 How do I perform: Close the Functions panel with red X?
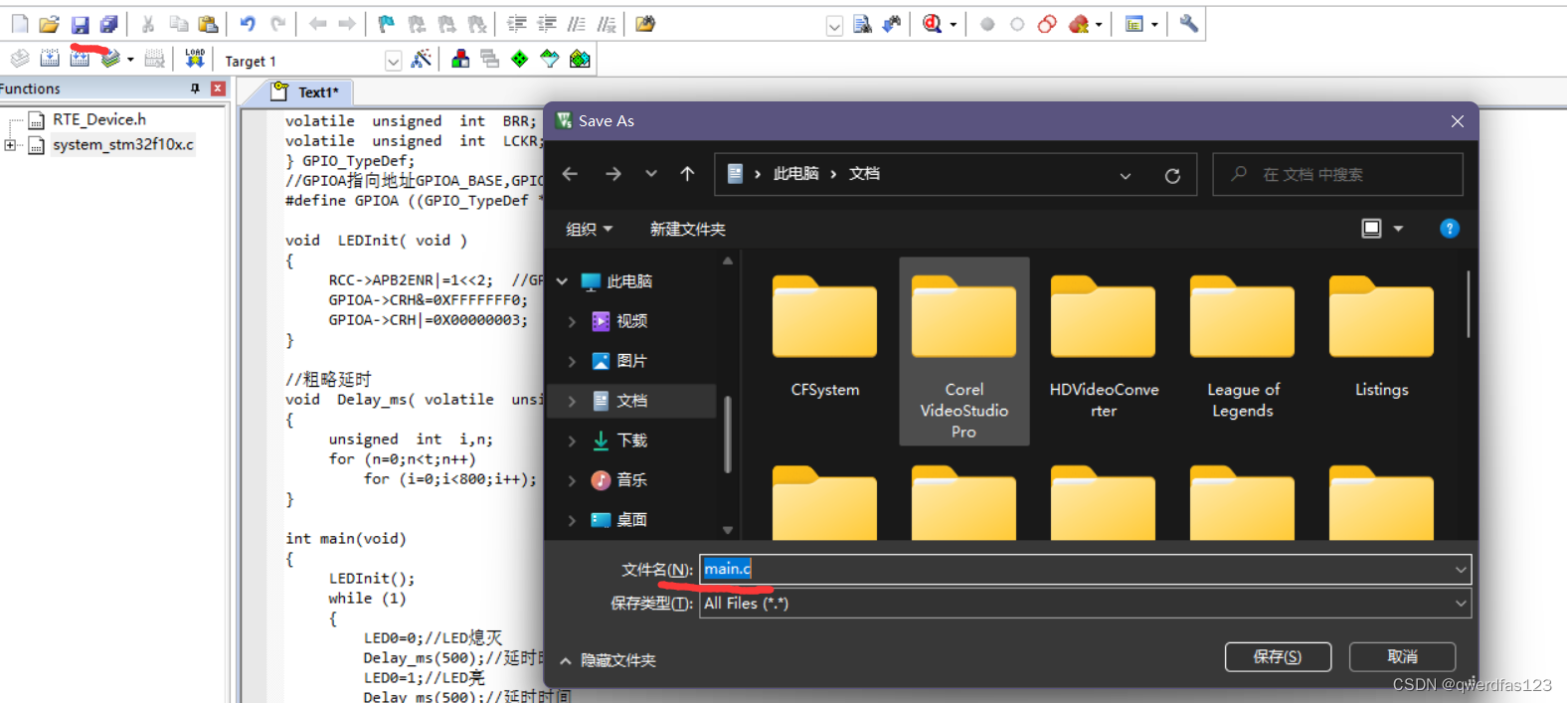click(x=218, y=88)
